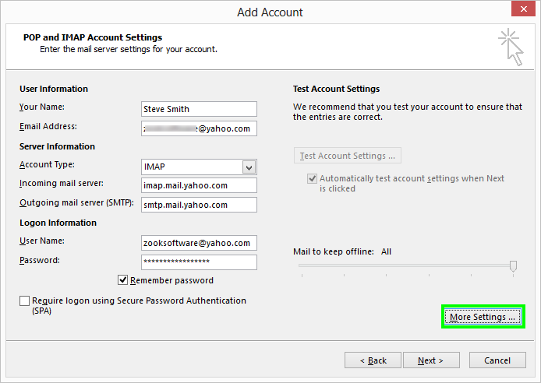Click the Mail to keep offline slider track
Image resolution: width=541 pixels, height=383 pixels.
404,266
